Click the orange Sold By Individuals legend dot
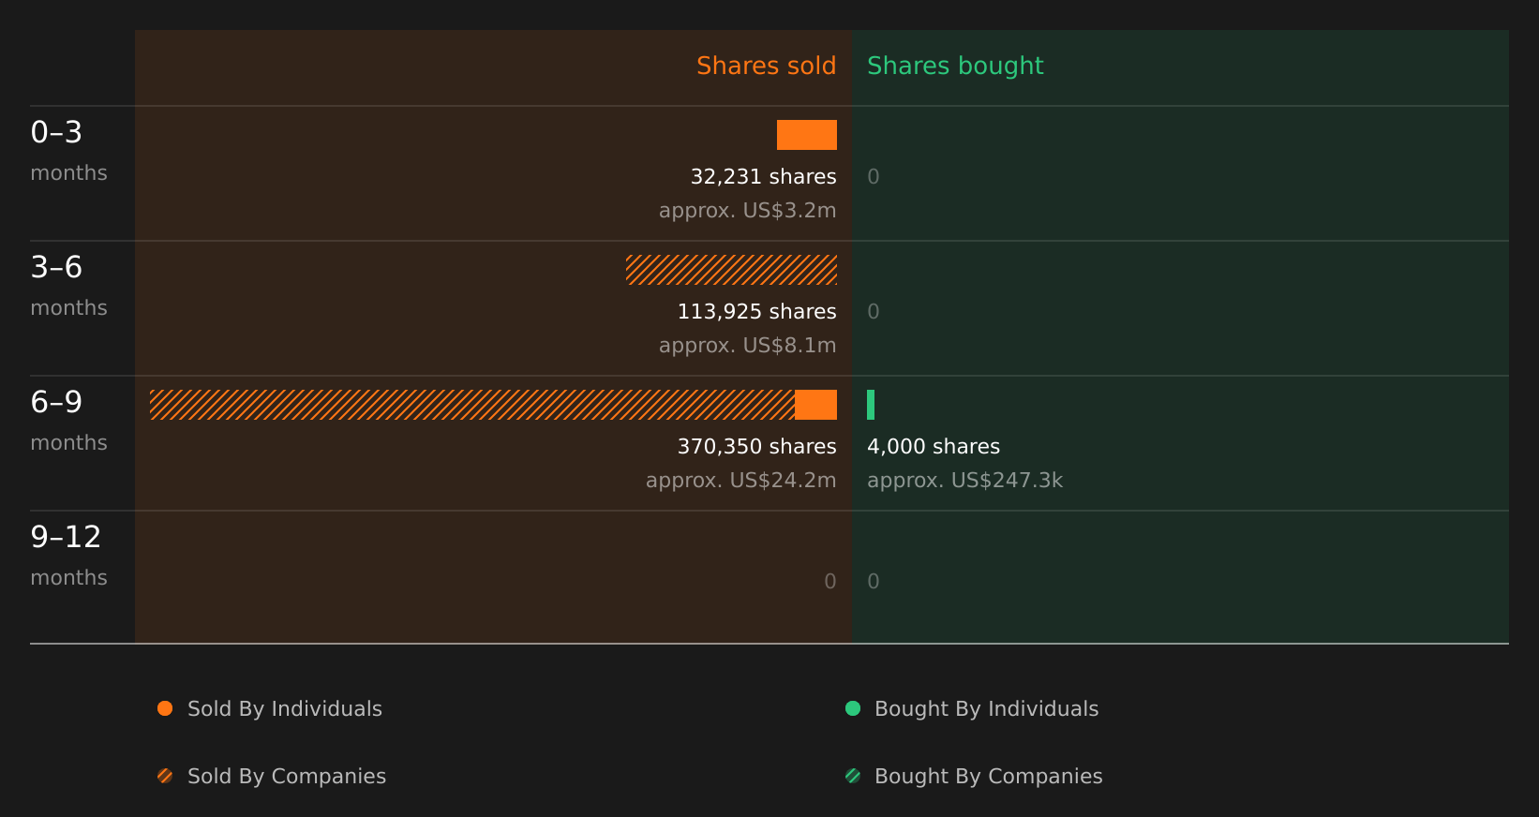 tap(165, 708)
